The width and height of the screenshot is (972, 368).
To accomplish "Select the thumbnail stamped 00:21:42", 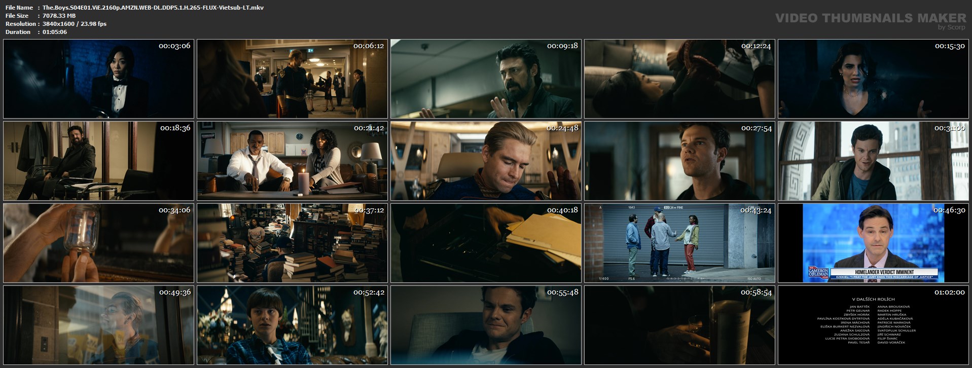I will 292,161.
